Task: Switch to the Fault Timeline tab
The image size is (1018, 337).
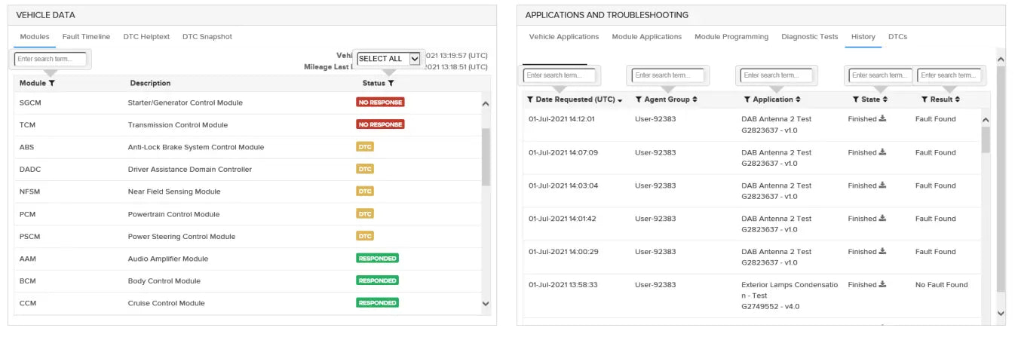Action: tap(86, 36)
